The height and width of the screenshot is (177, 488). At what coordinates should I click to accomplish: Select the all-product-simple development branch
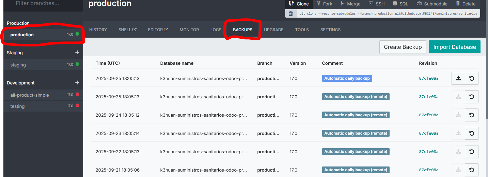pos(30,95)
